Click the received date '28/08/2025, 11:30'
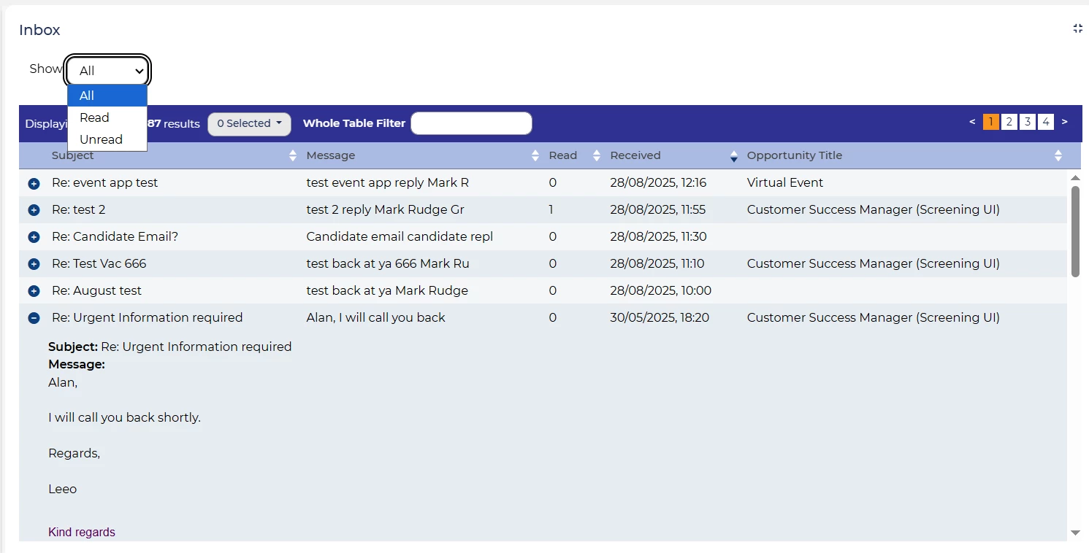The image size is (1089, 553). click(x=659, y=237)
